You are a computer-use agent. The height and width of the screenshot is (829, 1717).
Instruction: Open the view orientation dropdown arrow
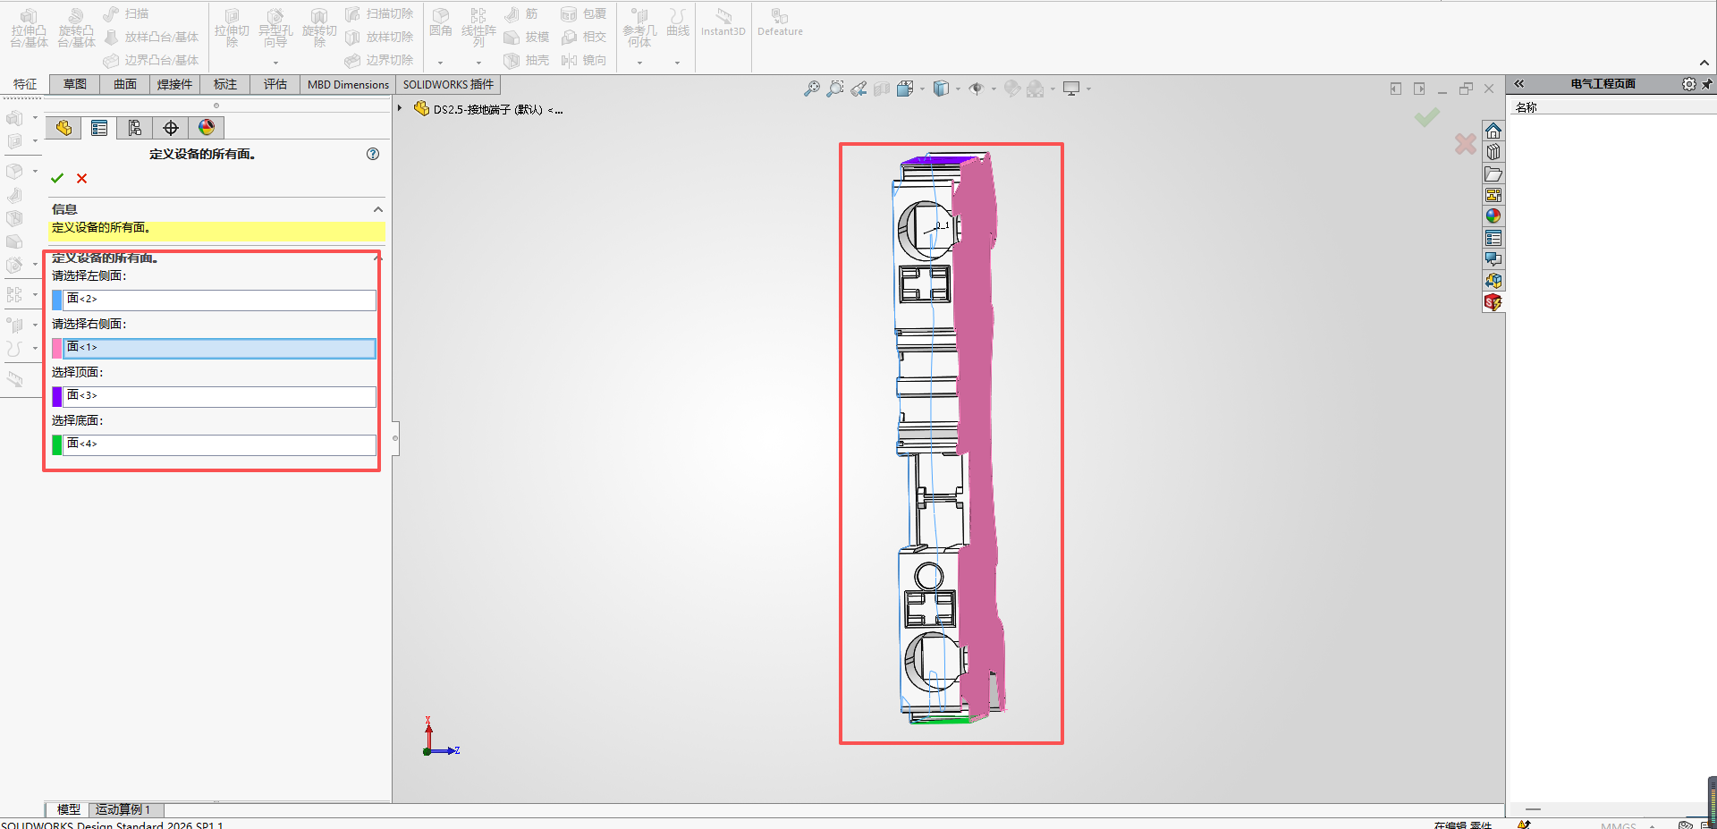[922, 89]
